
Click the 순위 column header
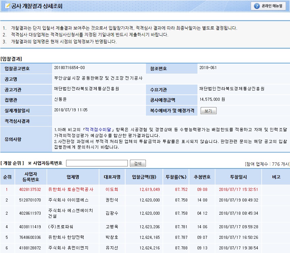point(7,177)
